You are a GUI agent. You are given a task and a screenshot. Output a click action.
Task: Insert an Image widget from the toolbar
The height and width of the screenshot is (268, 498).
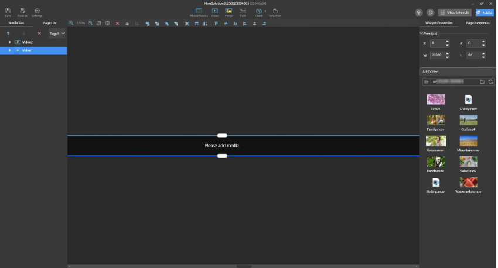coord(228,12)
